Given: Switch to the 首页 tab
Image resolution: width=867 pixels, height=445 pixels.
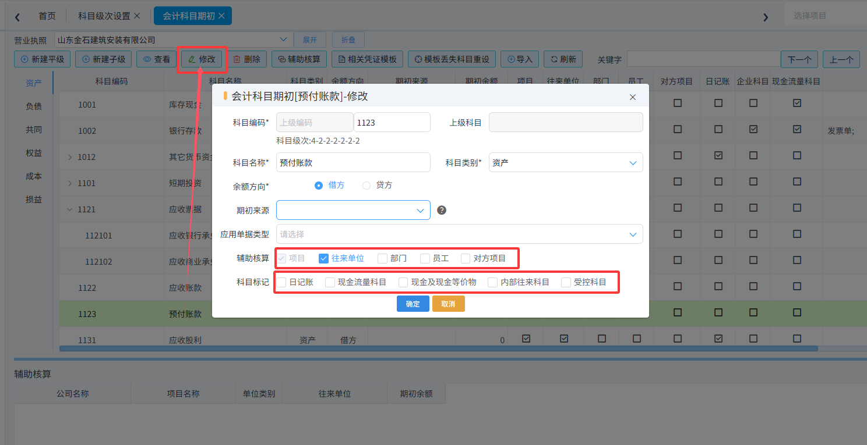Looking at the screenshot, I should point(47,16).
